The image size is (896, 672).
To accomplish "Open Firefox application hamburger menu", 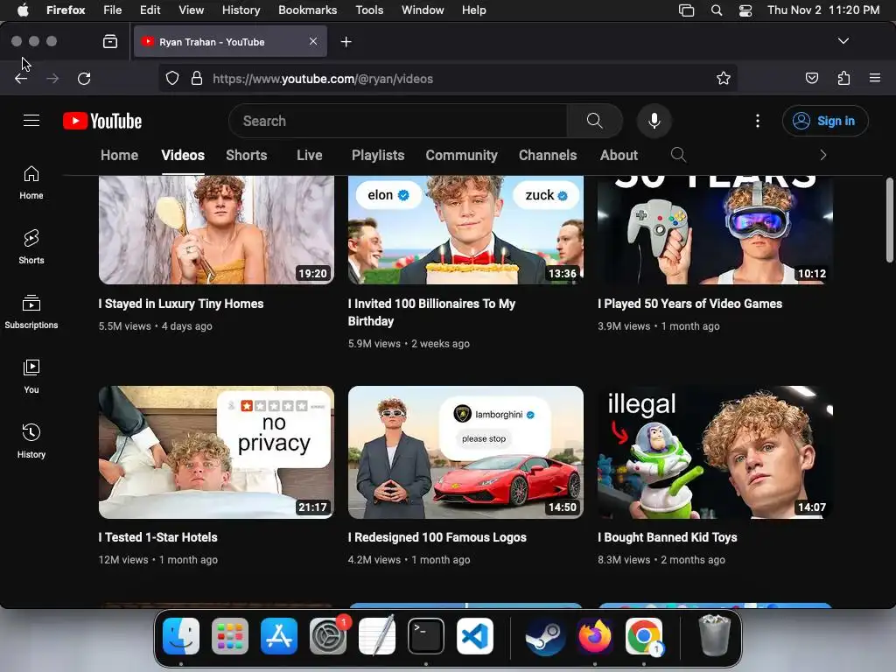I will pyautogui.click(x=875, y=78).
